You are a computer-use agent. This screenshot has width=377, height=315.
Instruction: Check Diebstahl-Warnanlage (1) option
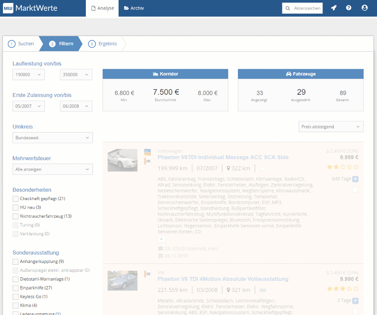point(15,279)
